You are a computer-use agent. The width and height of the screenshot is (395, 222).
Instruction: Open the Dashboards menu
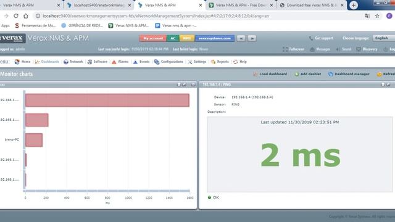pos(47,62)
